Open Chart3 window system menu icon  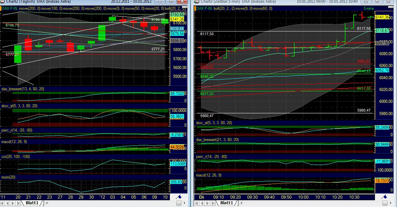(x=197, y=1)
